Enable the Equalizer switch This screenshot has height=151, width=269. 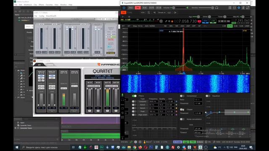click(x=208, y=96)
